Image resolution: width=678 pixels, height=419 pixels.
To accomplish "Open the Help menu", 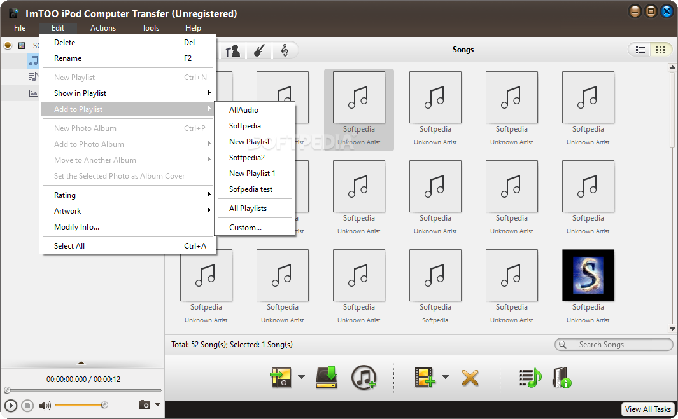I will [x=193, y=27].
